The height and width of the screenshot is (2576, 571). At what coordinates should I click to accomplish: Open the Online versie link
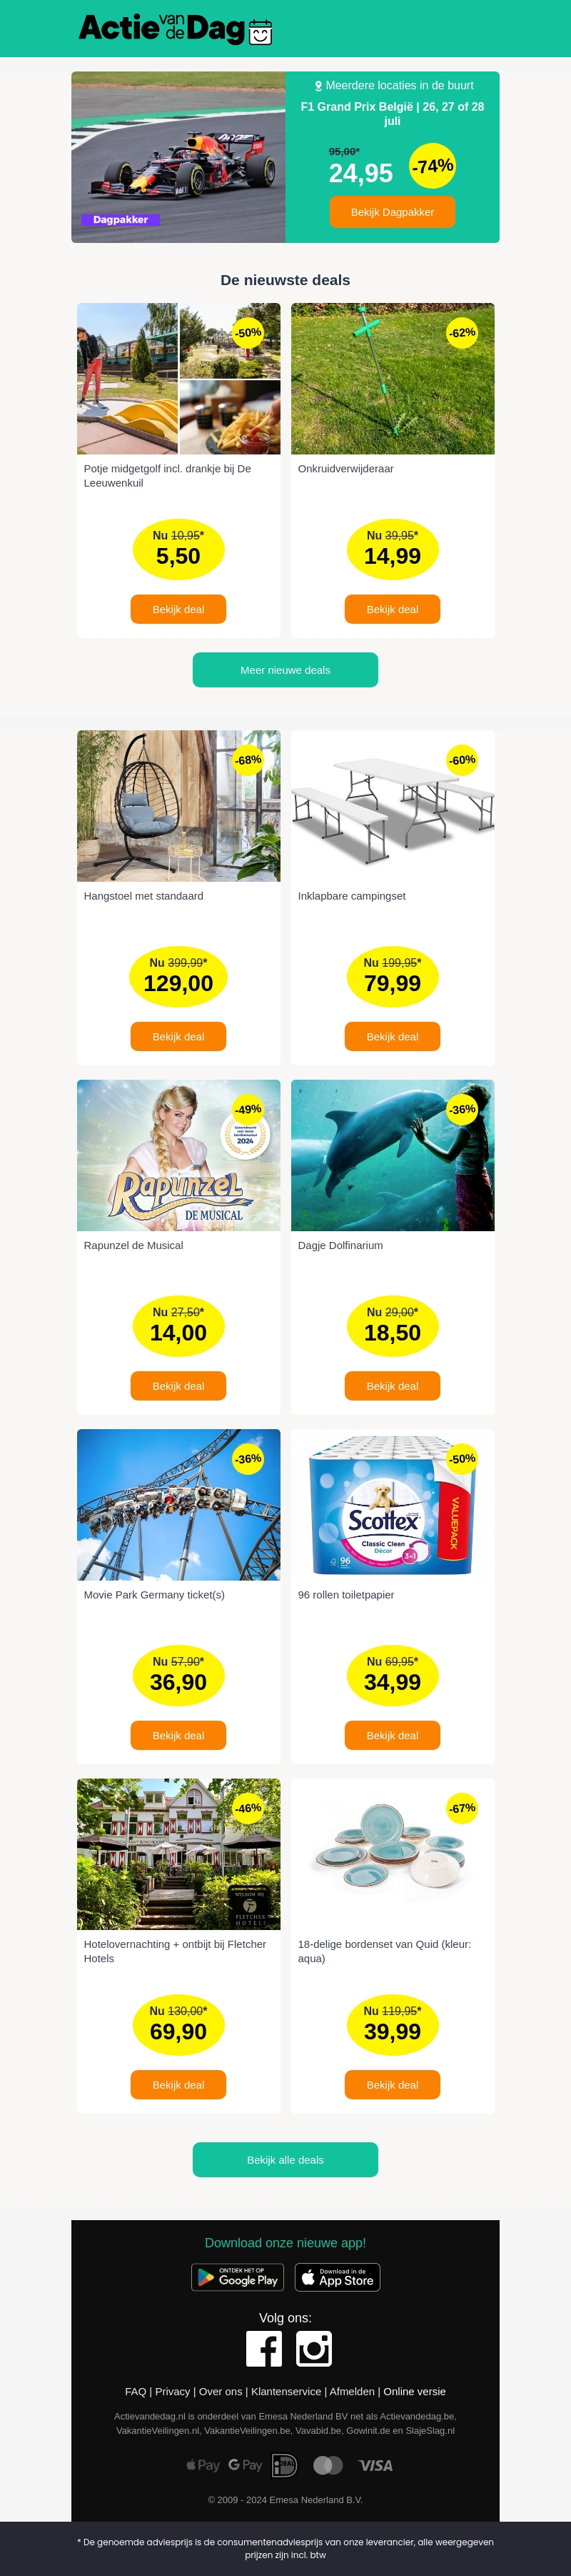[x=414, y=2392]
